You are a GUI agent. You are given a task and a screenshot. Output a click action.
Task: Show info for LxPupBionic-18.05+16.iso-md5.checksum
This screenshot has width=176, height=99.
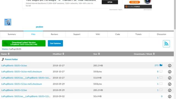click(x=170, y=72)
